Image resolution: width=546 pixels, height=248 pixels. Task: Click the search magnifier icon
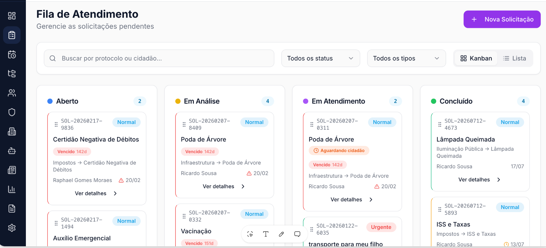(x=53, y=58)
